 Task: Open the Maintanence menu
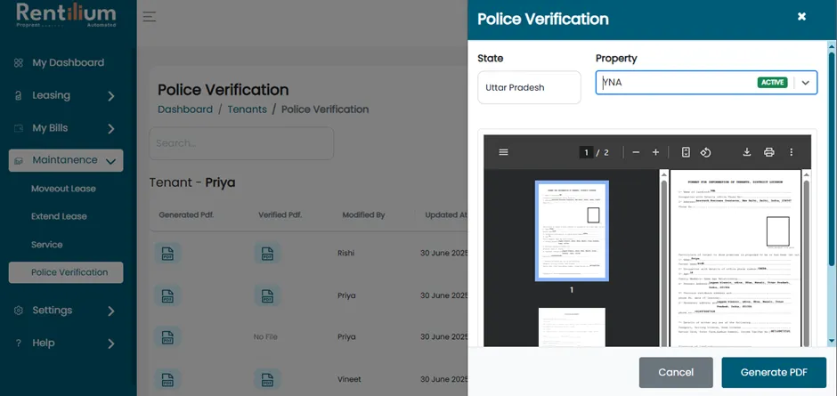pos(66,160)
